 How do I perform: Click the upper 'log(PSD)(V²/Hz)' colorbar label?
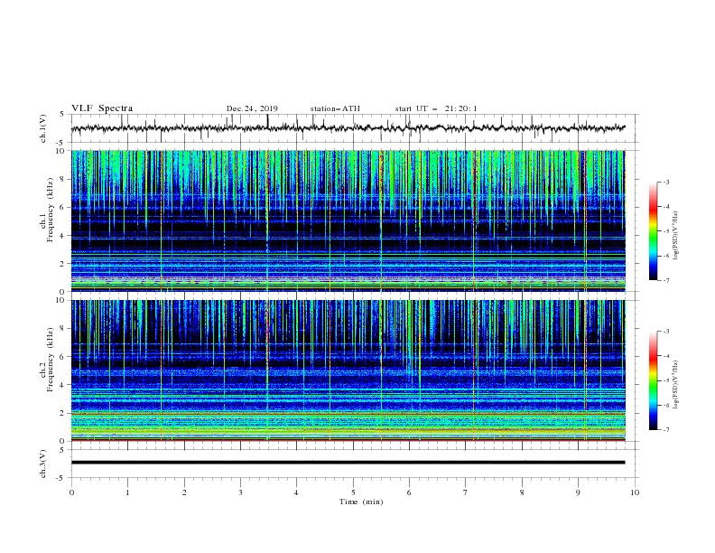pos(676,236)
